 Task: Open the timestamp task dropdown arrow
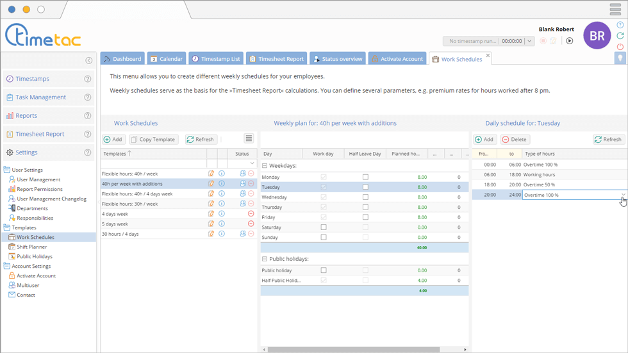click(x=529, y=41)
